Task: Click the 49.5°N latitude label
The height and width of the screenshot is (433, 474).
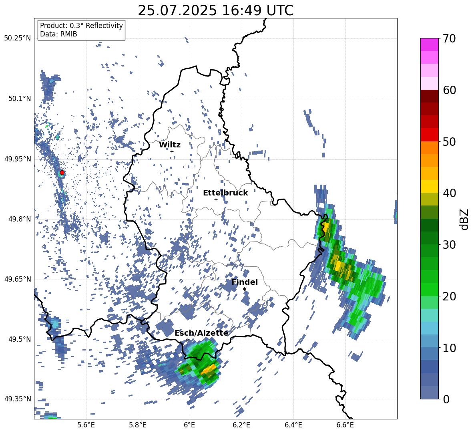Action: coord(19,339)
